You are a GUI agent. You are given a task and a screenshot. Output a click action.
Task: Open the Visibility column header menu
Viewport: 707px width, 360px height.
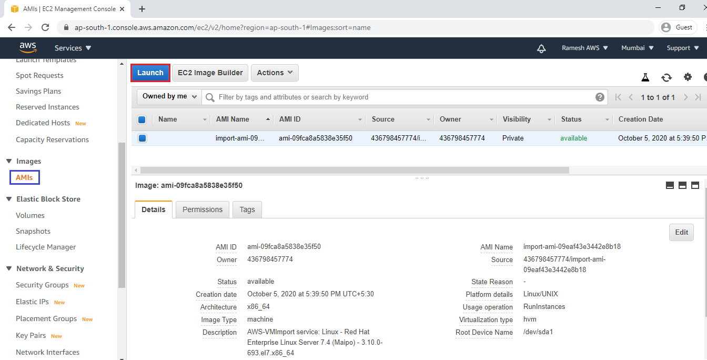pos(550,119)
